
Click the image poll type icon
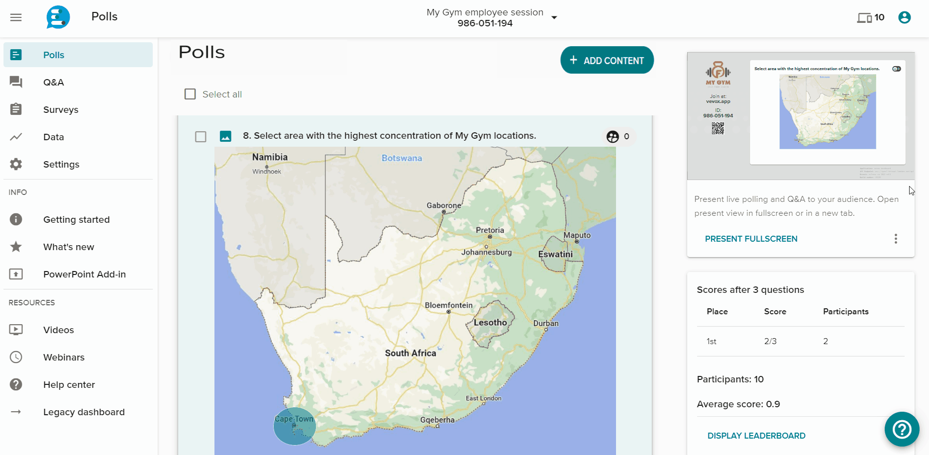(225, 136)
